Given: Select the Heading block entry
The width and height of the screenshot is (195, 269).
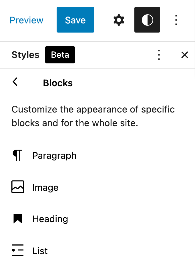Looking at the screenshot, I should tap(50, 219).
